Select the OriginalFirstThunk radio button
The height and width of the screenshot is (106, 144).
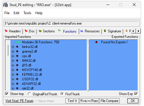click(x=29, y=94)
